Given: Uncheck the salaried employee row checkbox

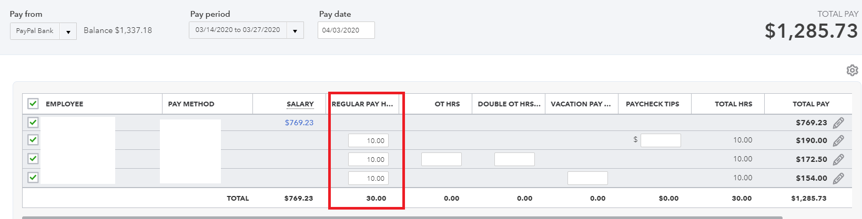Looking at the screenshot, I should coord(33,122).
